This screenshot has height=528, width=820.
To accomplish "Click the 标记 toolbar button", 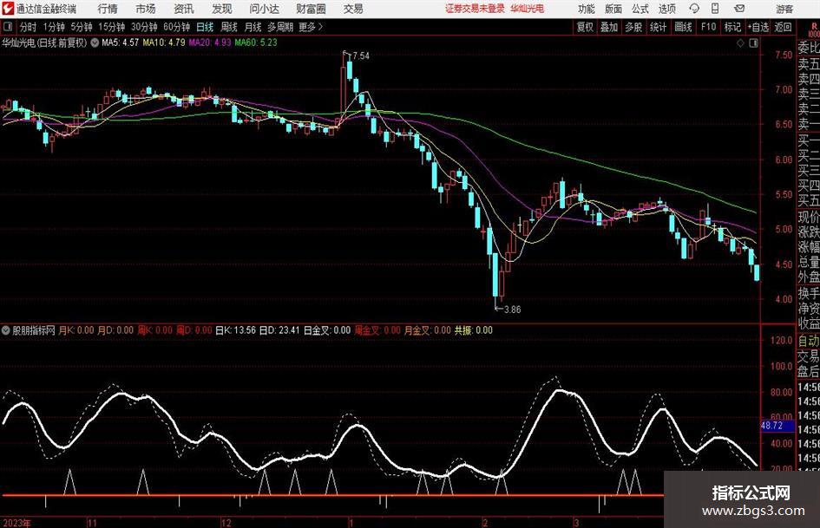I will click(732, 27).
